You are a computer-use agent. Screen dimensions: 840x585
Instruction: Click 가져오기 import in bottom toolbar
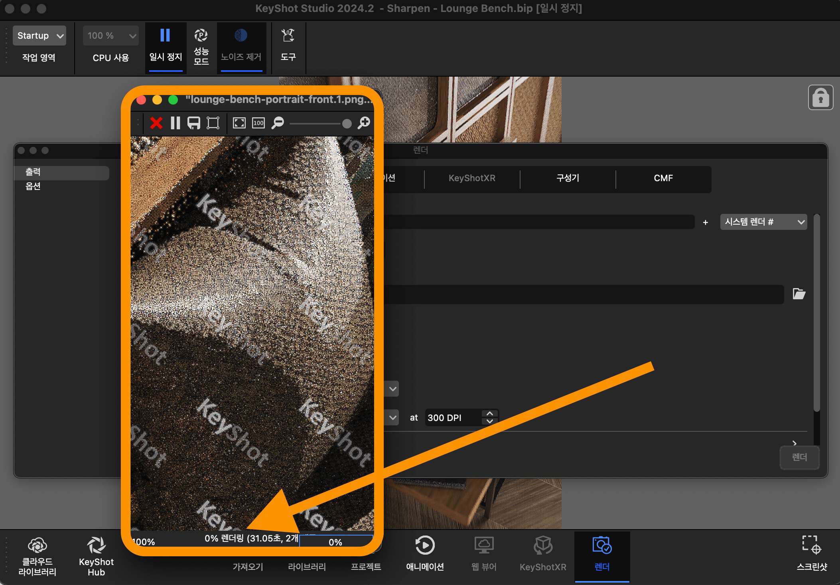(x=248, y=567)
